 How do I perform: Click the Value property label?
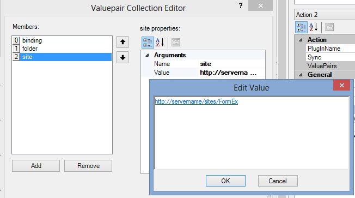tap(162, 73)
